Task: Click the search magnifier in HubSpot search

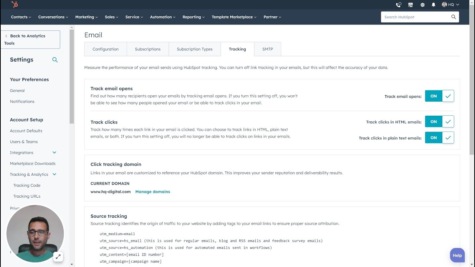Action: click(453, 17)
